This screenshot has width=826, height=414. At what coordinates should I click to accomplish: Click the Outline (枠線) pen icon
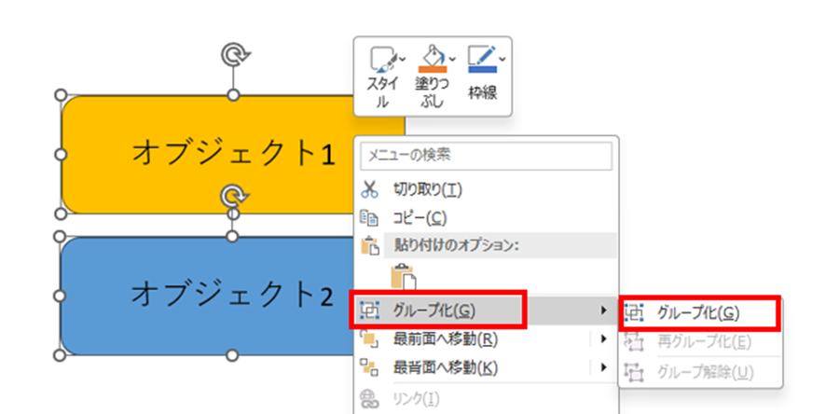[x=480, y=60]
